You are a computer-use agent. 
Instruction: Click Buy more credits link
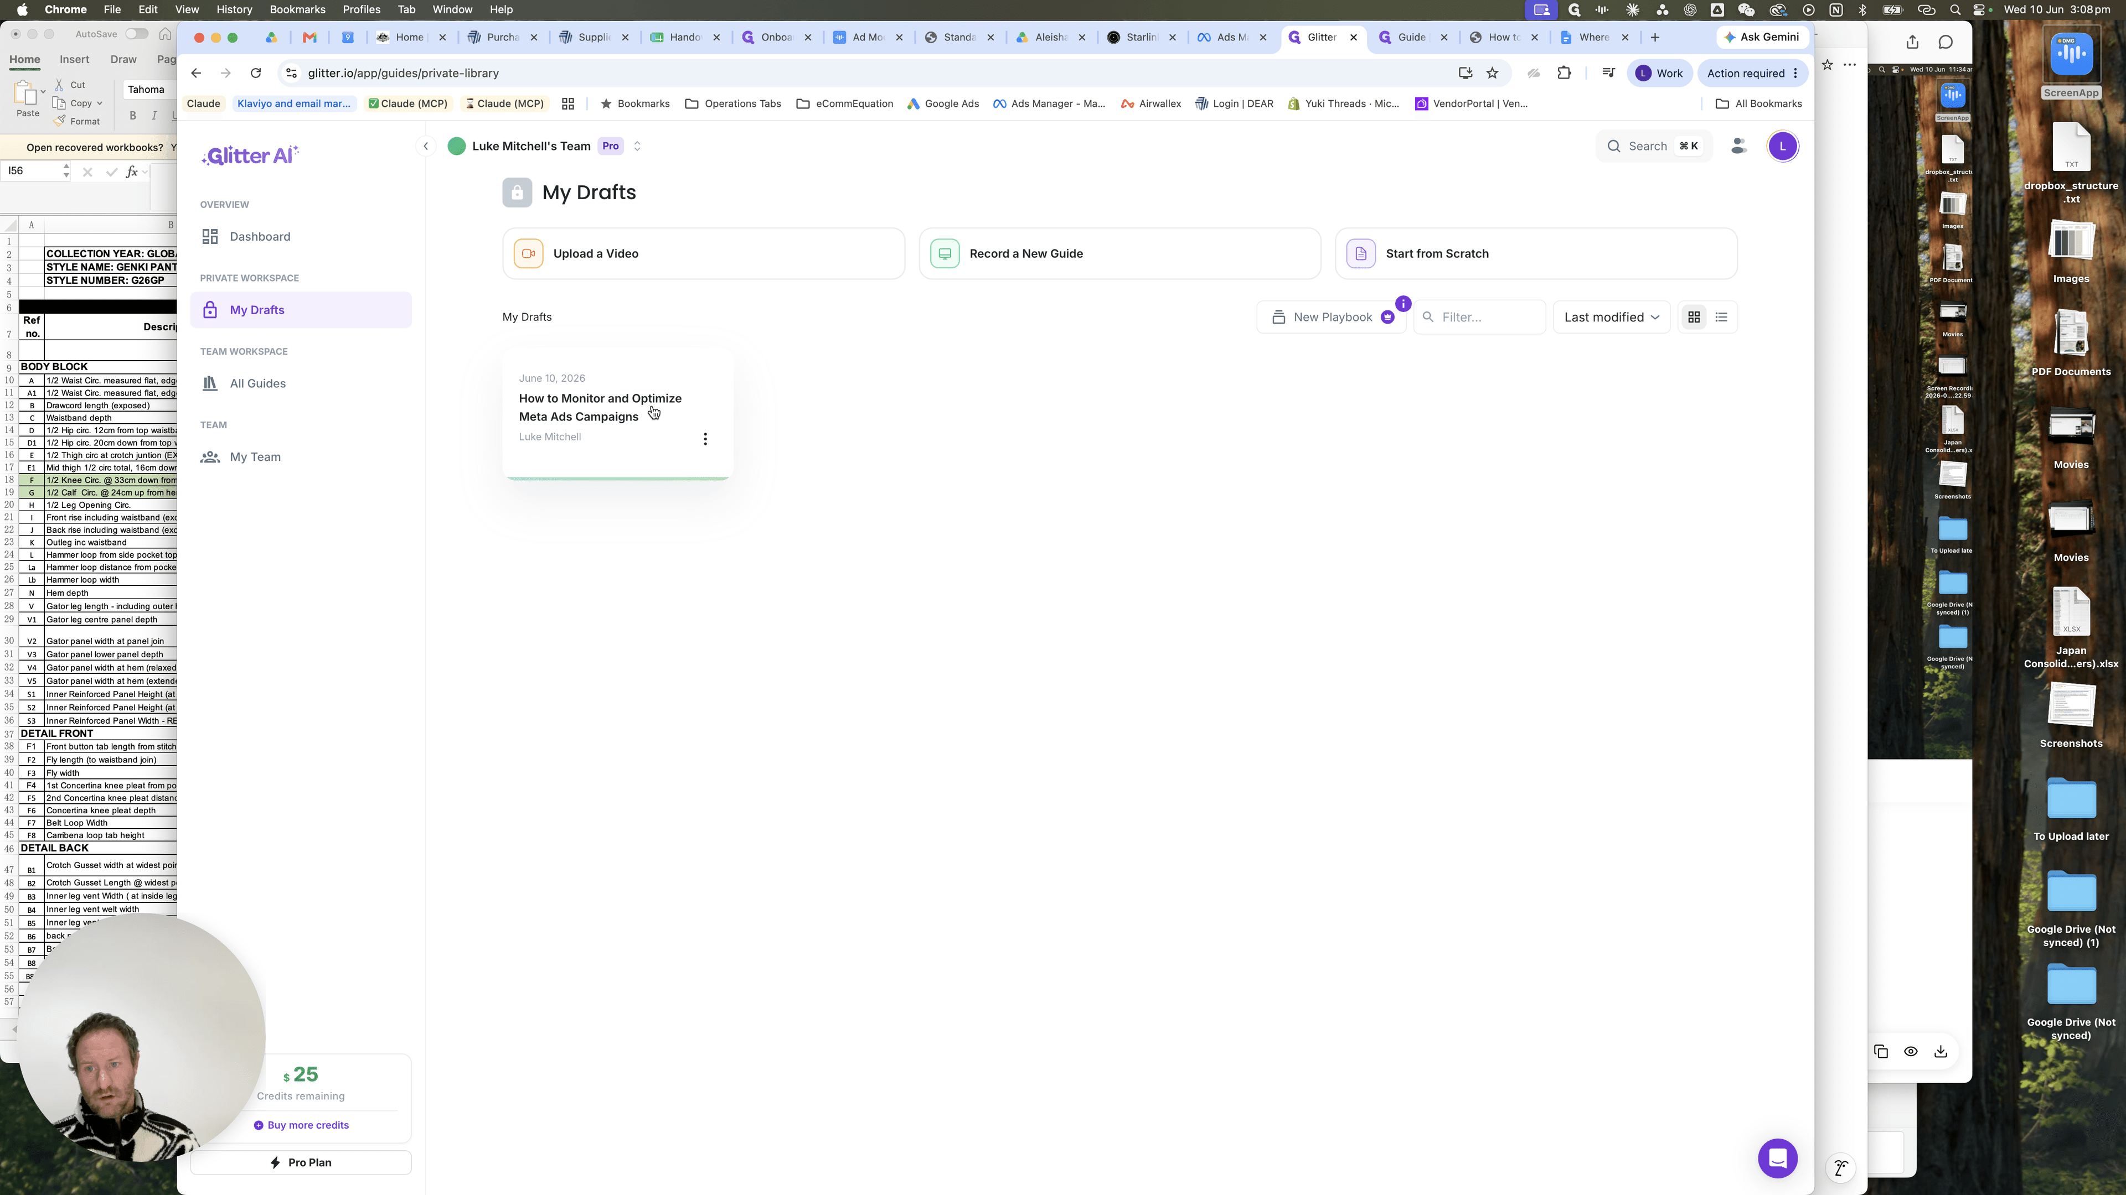301,1125
